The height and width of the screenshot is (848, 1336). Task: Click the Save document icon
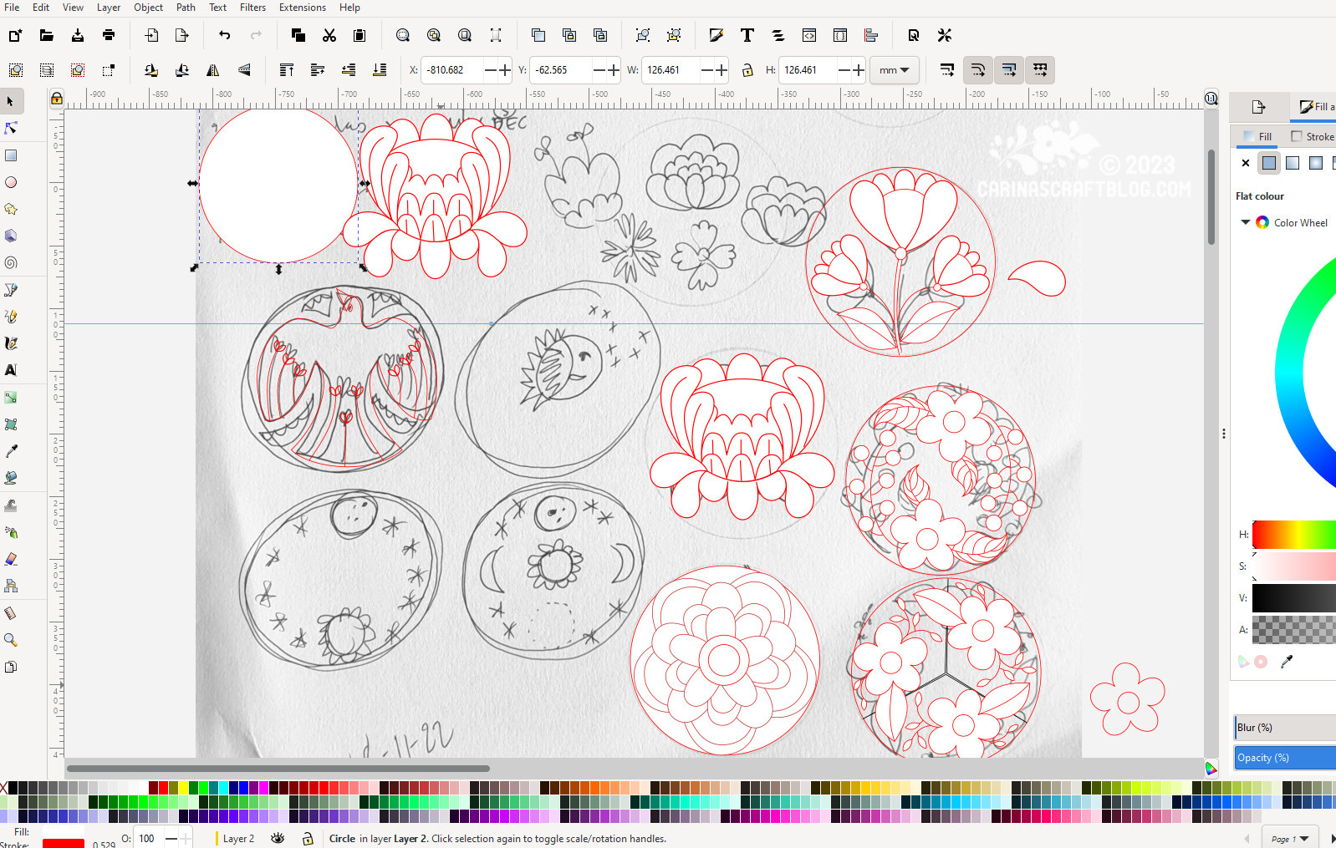[x=78, y=35]
